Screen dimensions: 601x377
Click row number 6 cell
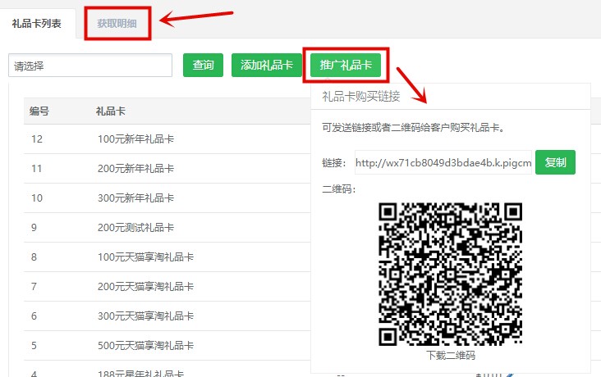(34, 316)
